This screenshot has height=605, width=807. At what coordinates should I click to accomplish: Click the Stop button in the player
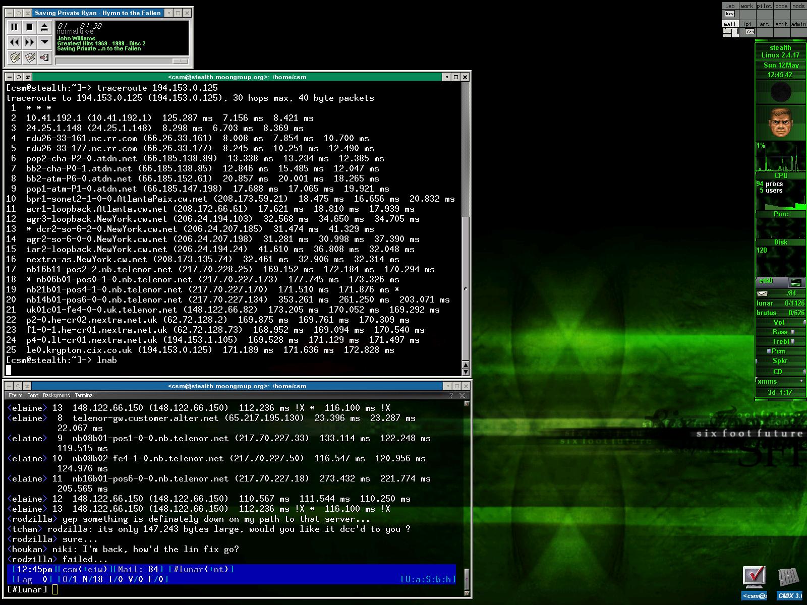(29, 27)
